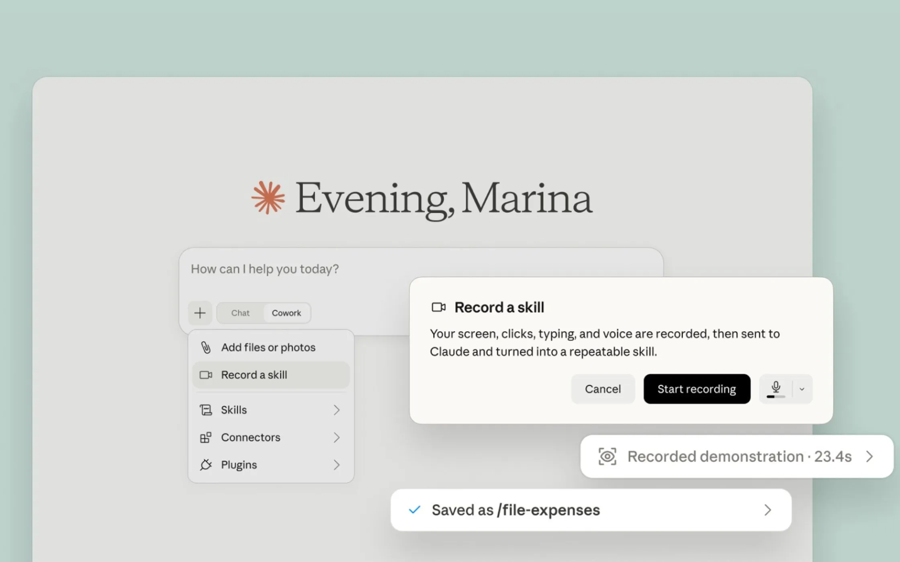Switch to the Chat mode
The width and height of the screenshot is (900, 562).
[240, 313]
